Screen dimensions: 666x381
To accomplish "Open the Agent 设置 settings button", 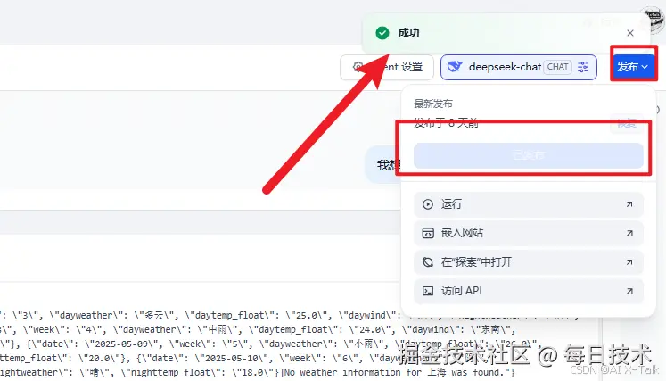I will [x=387, y=67].
